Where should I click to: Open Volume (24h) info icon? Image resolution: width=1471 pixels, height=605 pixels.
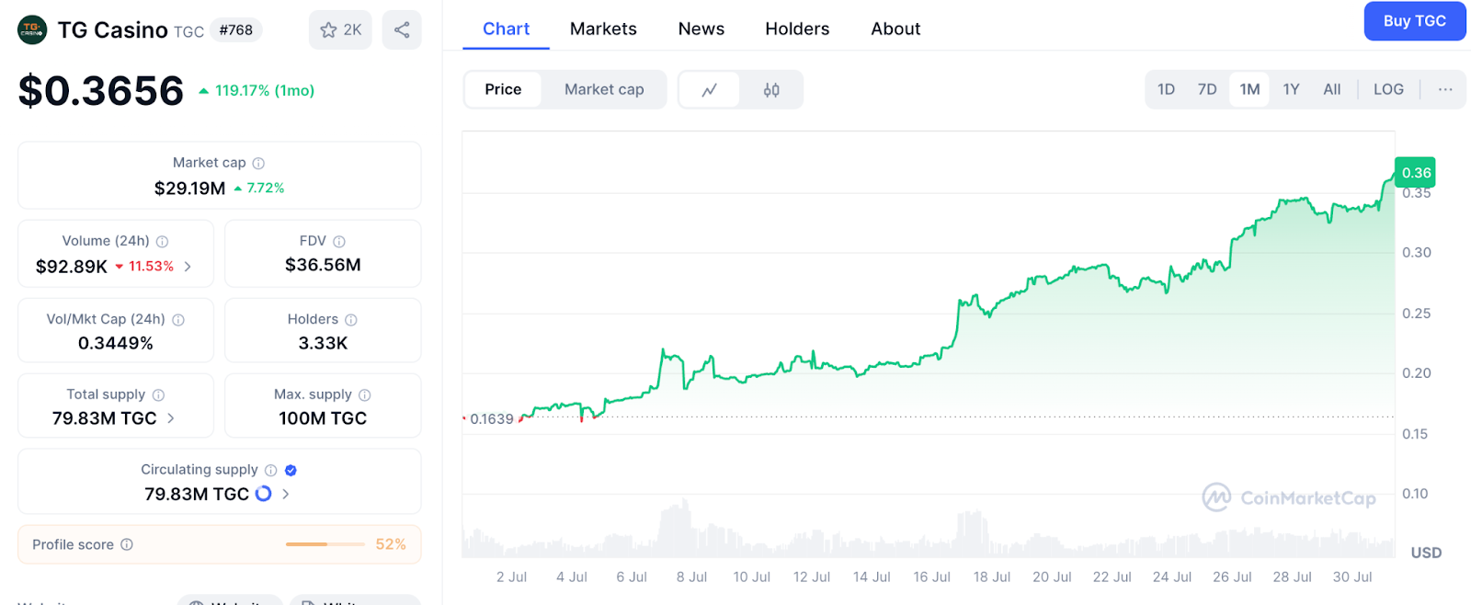click(x=162, y=242)
